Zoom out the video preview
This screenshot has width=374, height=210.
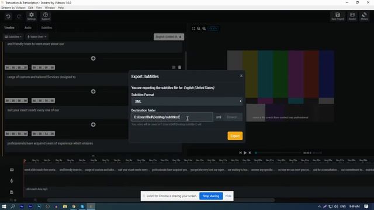pos(199,29)
